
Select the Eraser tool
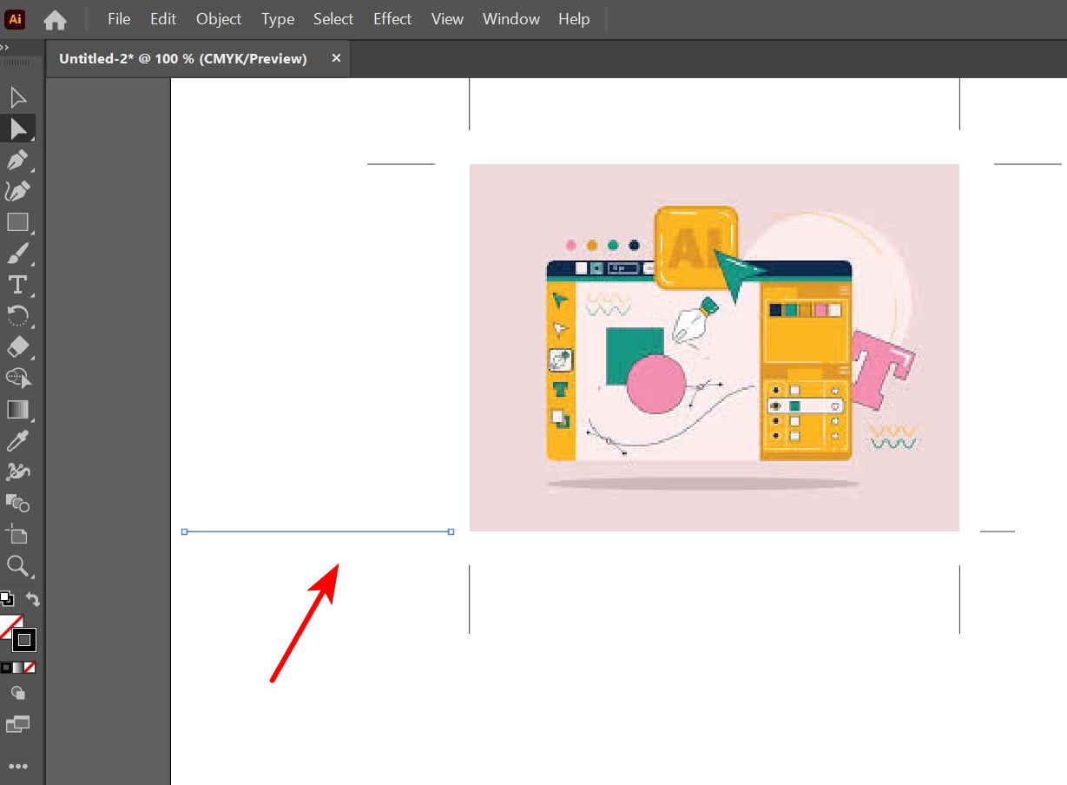click(x=18, y=346)
